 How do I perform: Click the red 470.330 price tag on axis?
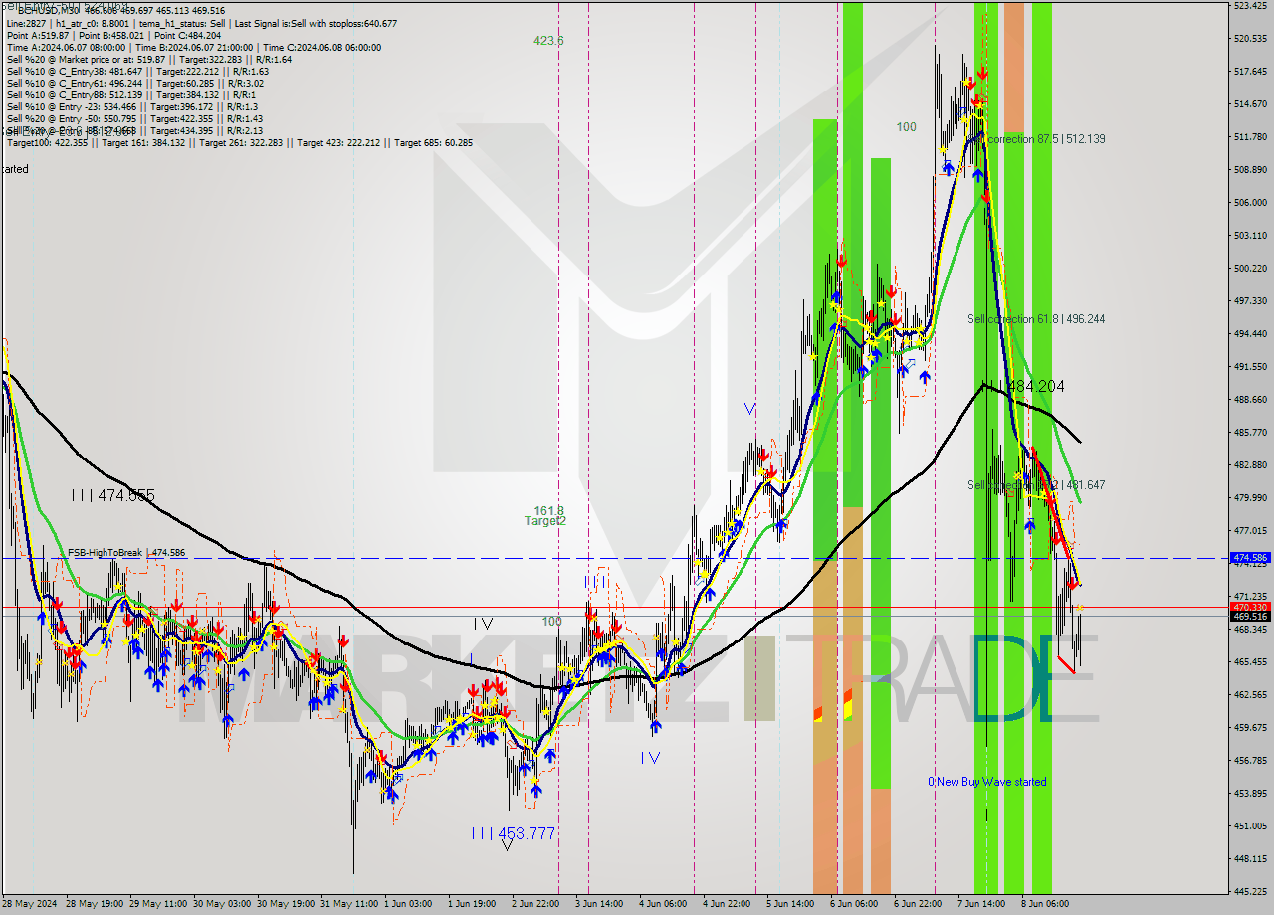[x=1250, y=607]
